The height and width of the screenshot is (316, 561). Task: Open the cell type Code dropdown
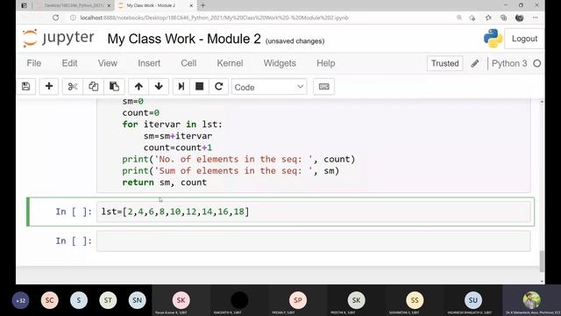click(269, 87)
